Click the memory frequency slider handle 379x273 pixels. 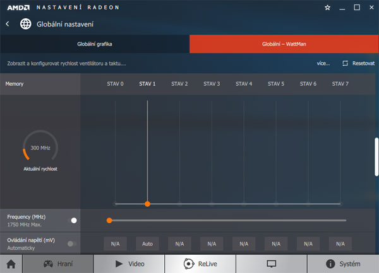[109, 221]
